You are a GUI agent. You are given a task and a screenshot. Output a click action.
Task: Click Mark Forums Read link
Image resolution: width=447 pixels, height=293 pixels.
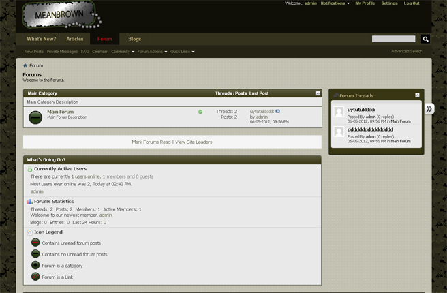coord(151,142)
